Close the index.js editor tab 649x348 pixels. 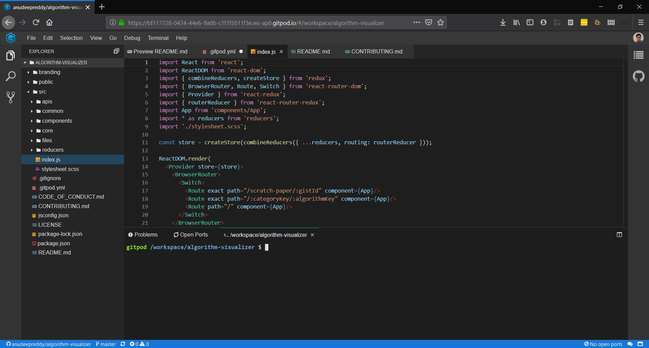point(281,52)
